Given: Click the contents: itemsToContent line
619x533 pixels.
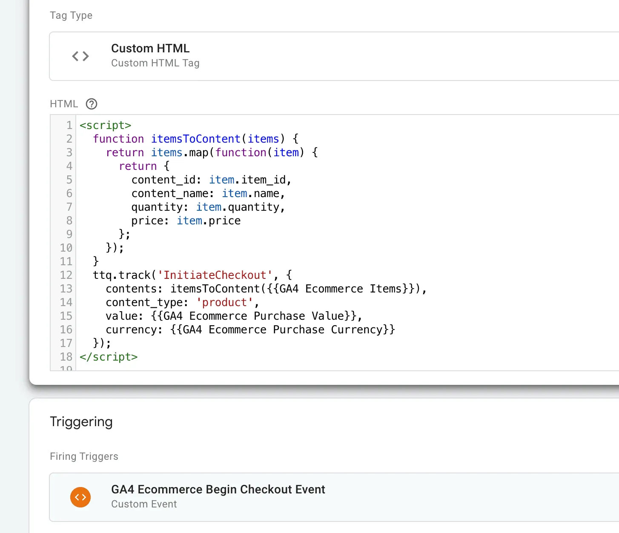Looking at the screenshot, I should point(267,289).
